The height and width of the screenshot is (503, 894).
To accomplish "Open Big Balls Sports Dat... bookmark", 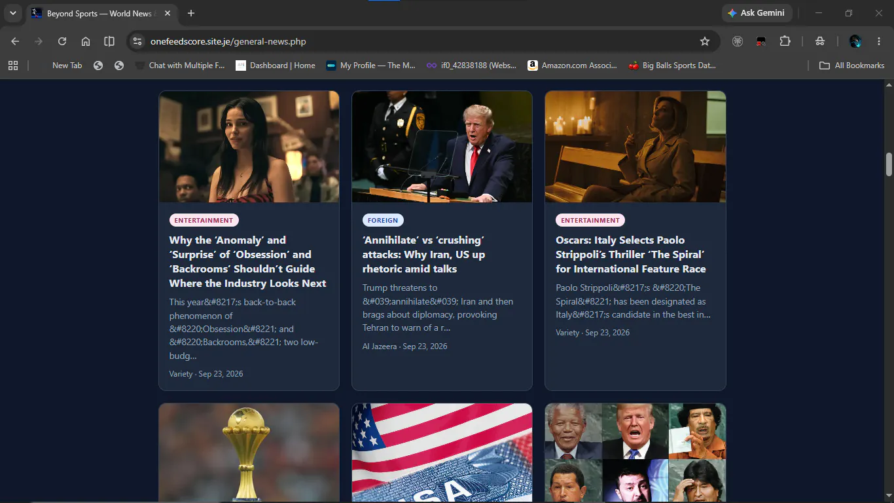I will 673,65.
